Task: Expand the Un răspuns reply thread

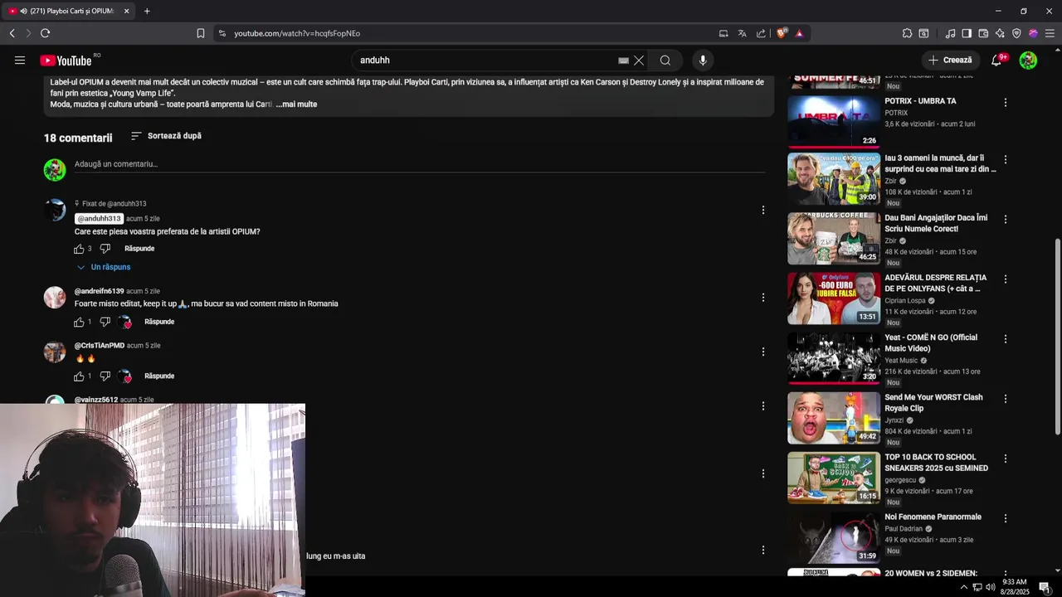Action: pos(103,267)
